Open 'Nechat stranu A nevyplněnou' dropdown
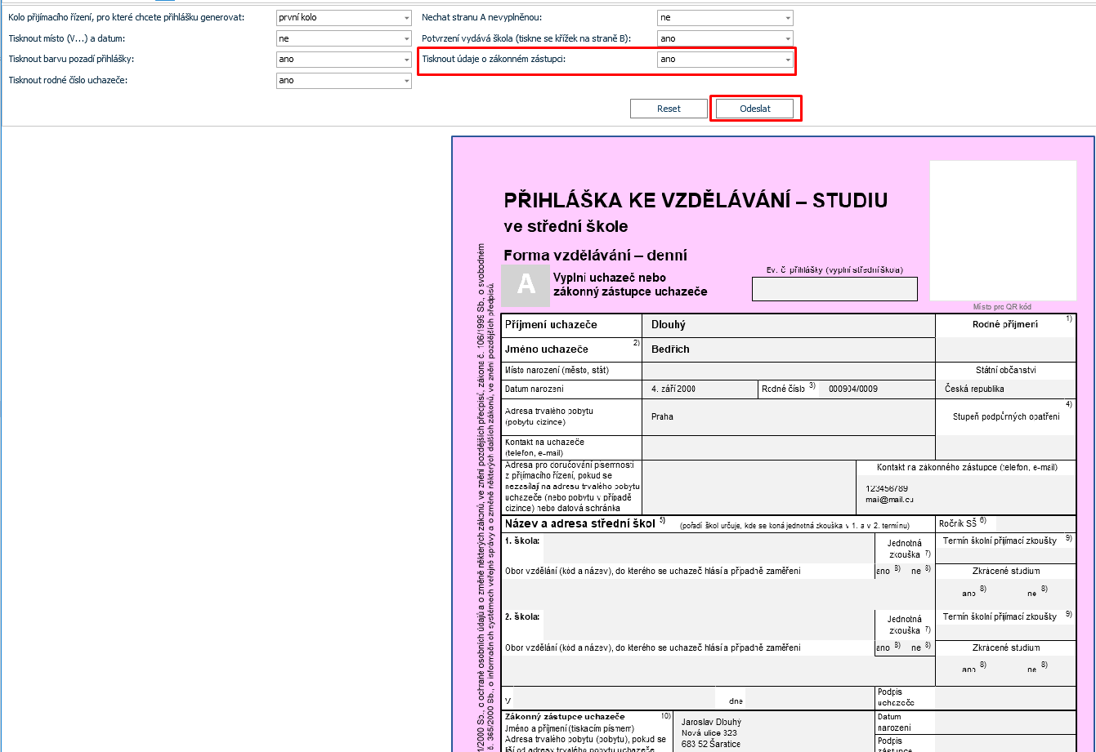The image size is (1096, 752). point(725,17)
